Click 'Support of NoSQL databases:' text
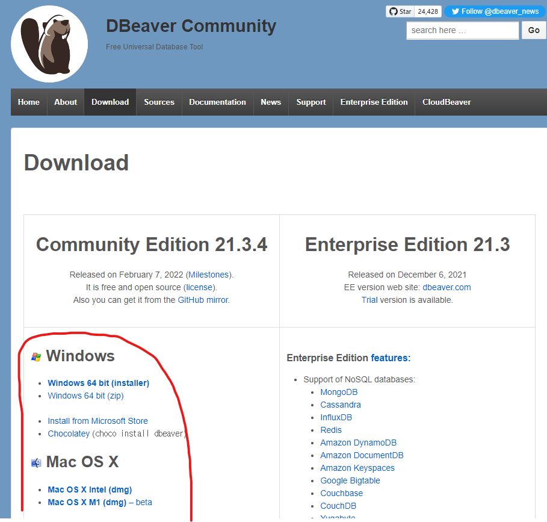This screenshot has height=522, width=547. (x=359, y=380)
